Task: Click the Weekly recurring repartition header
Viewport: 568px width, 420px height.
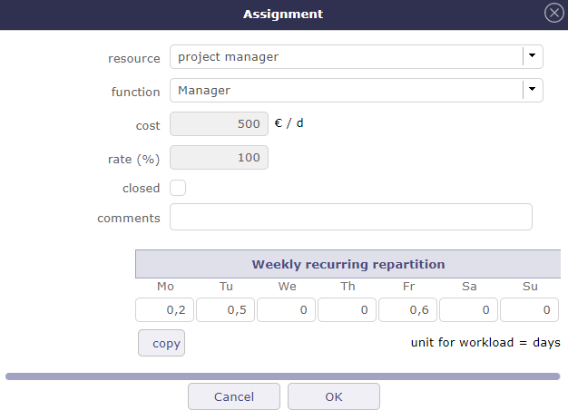Action: tap(348, 264)
